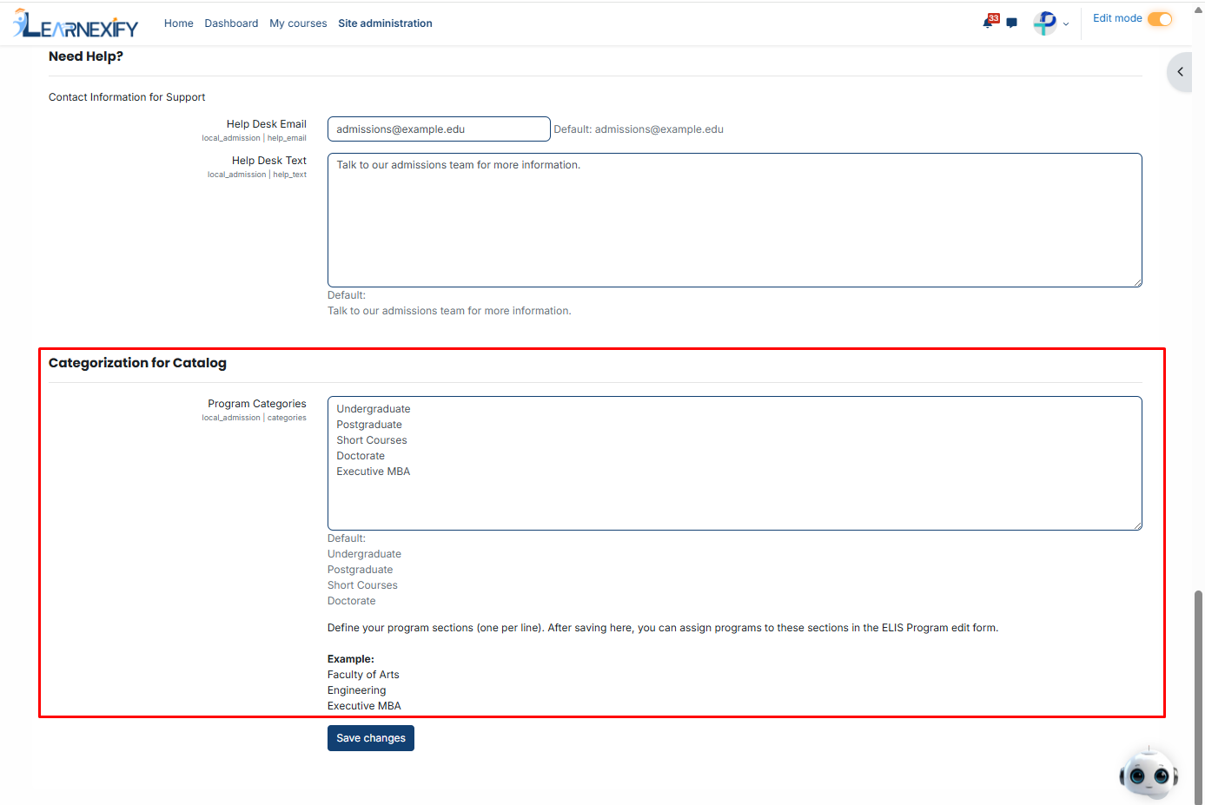Click 'Default: admissions@example.edu' text

639,129
